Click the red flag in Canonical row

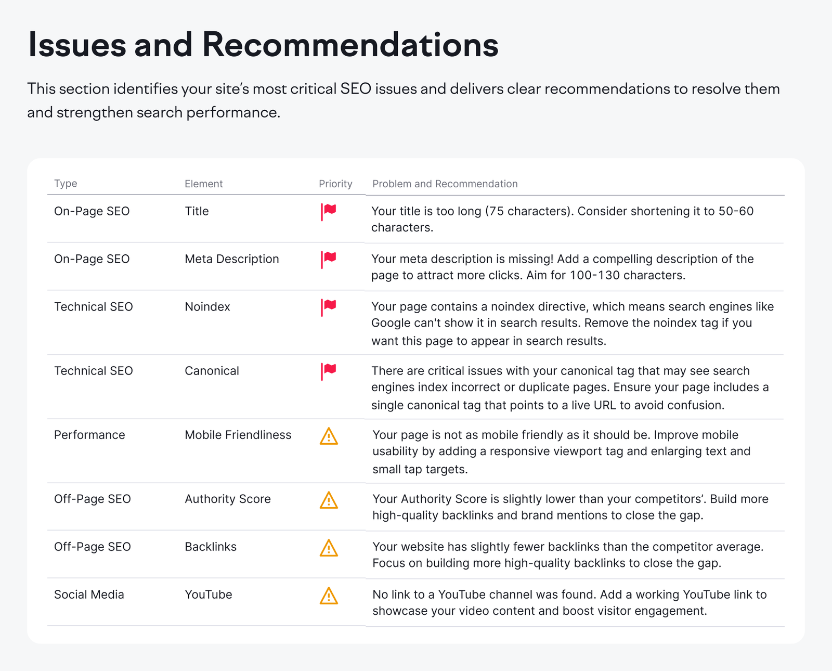[x=328, y=371]
